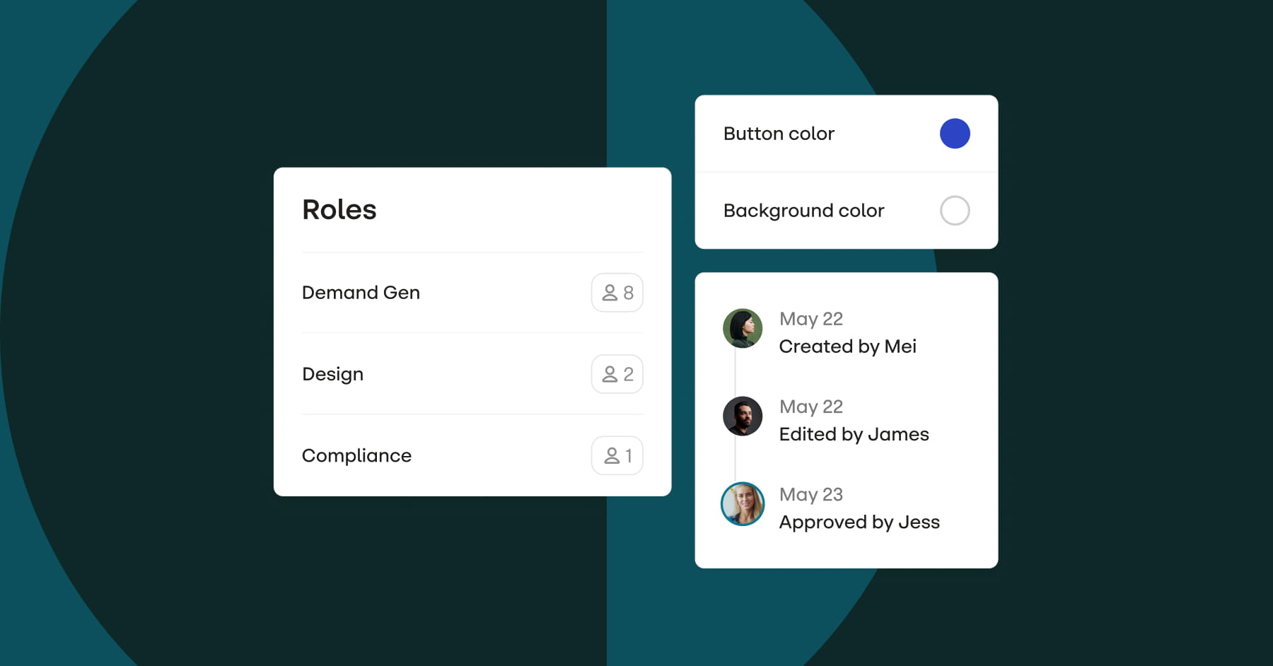Click Jess's avatar in the history
Screen dimensions: 1273x666
pyautogui.click(x=743, y=504)
